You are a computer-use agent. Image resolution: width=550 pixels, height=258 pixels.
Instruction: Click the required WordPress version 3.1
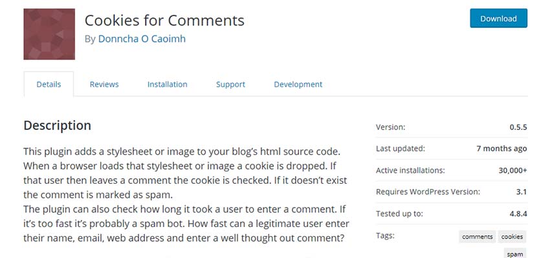point(522,192)
